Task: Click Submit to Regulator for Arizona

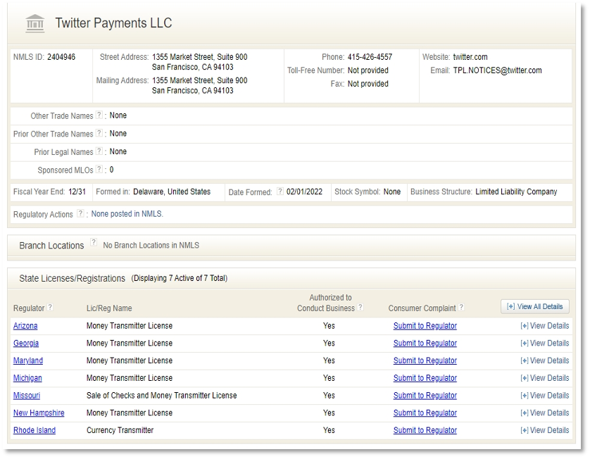Action: tap(425, 326)
